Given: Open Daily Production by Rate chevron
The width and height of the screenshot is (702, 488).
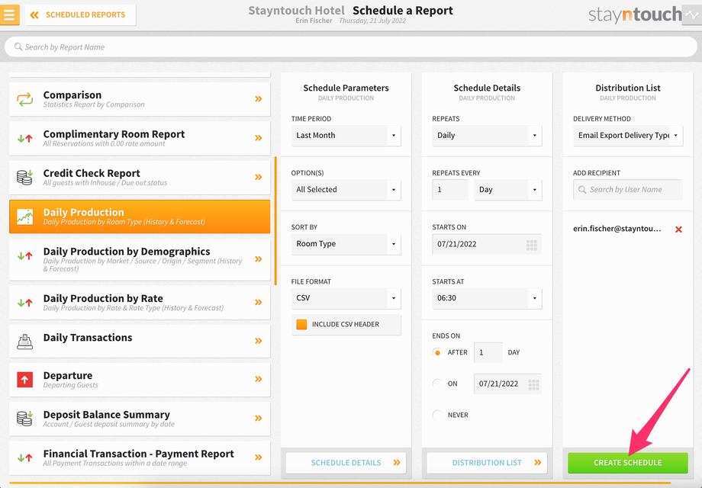Looking at the screenshot, I should 259,302.
